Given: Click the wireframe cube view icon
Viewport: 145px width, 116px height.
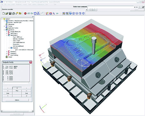Looking at the screenshot, I should tap(73, 13).
